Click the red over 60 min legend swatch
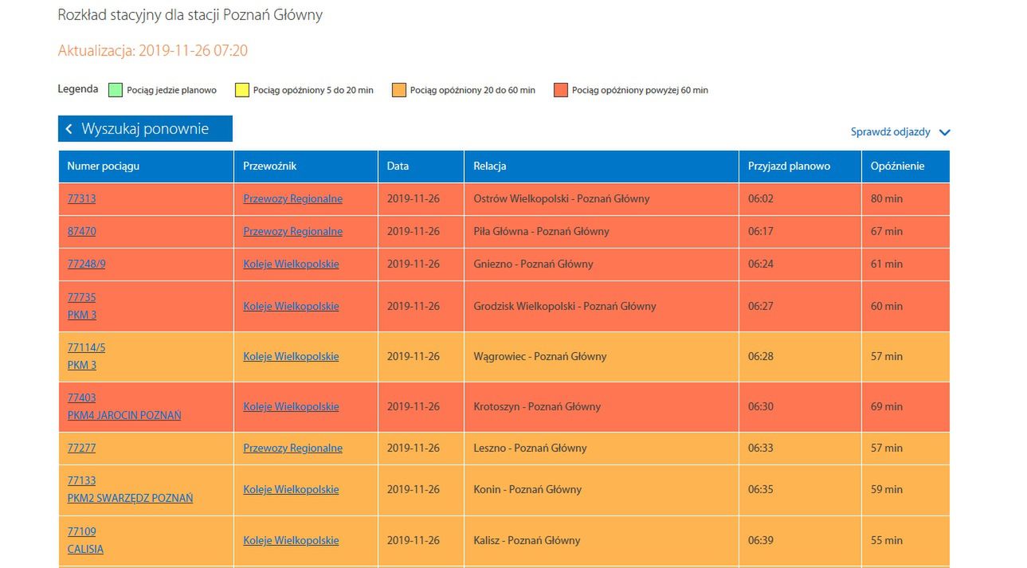Screen dimensions: 1027x568 (560, 90)
